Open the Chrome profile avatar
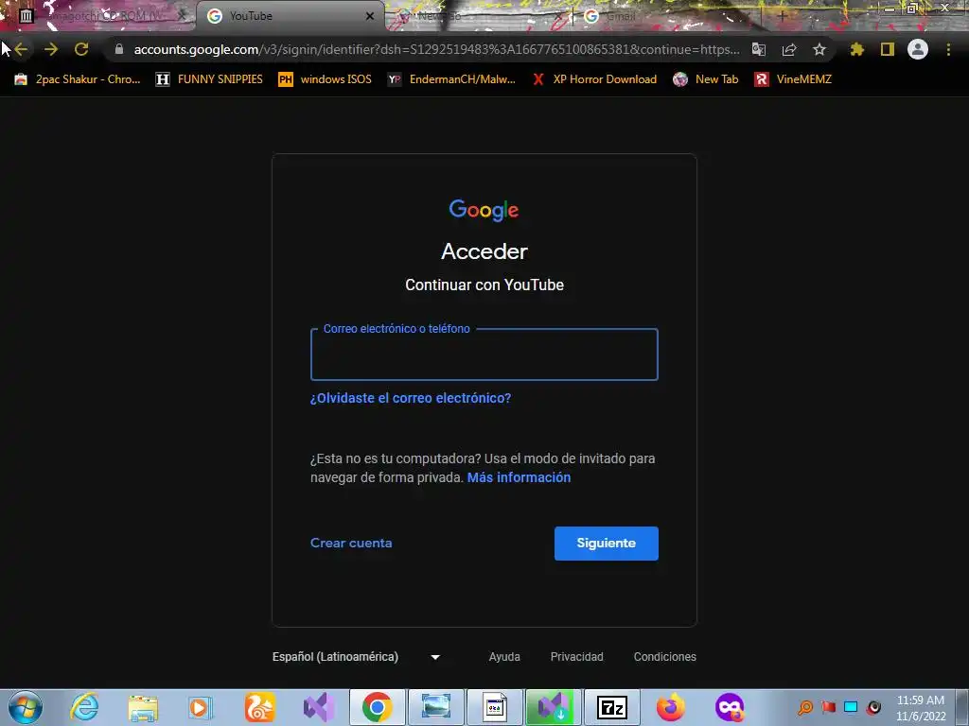 pyautogui.click(x=918, y=49)
